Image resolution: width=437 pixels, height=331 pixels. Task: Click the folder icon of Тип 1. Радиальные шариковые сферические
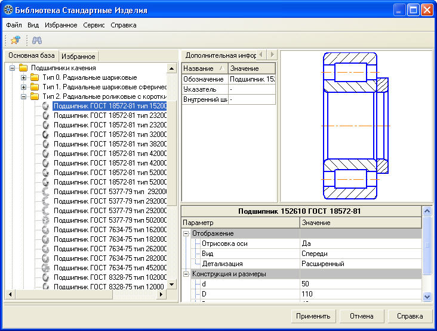pos(35,87)
